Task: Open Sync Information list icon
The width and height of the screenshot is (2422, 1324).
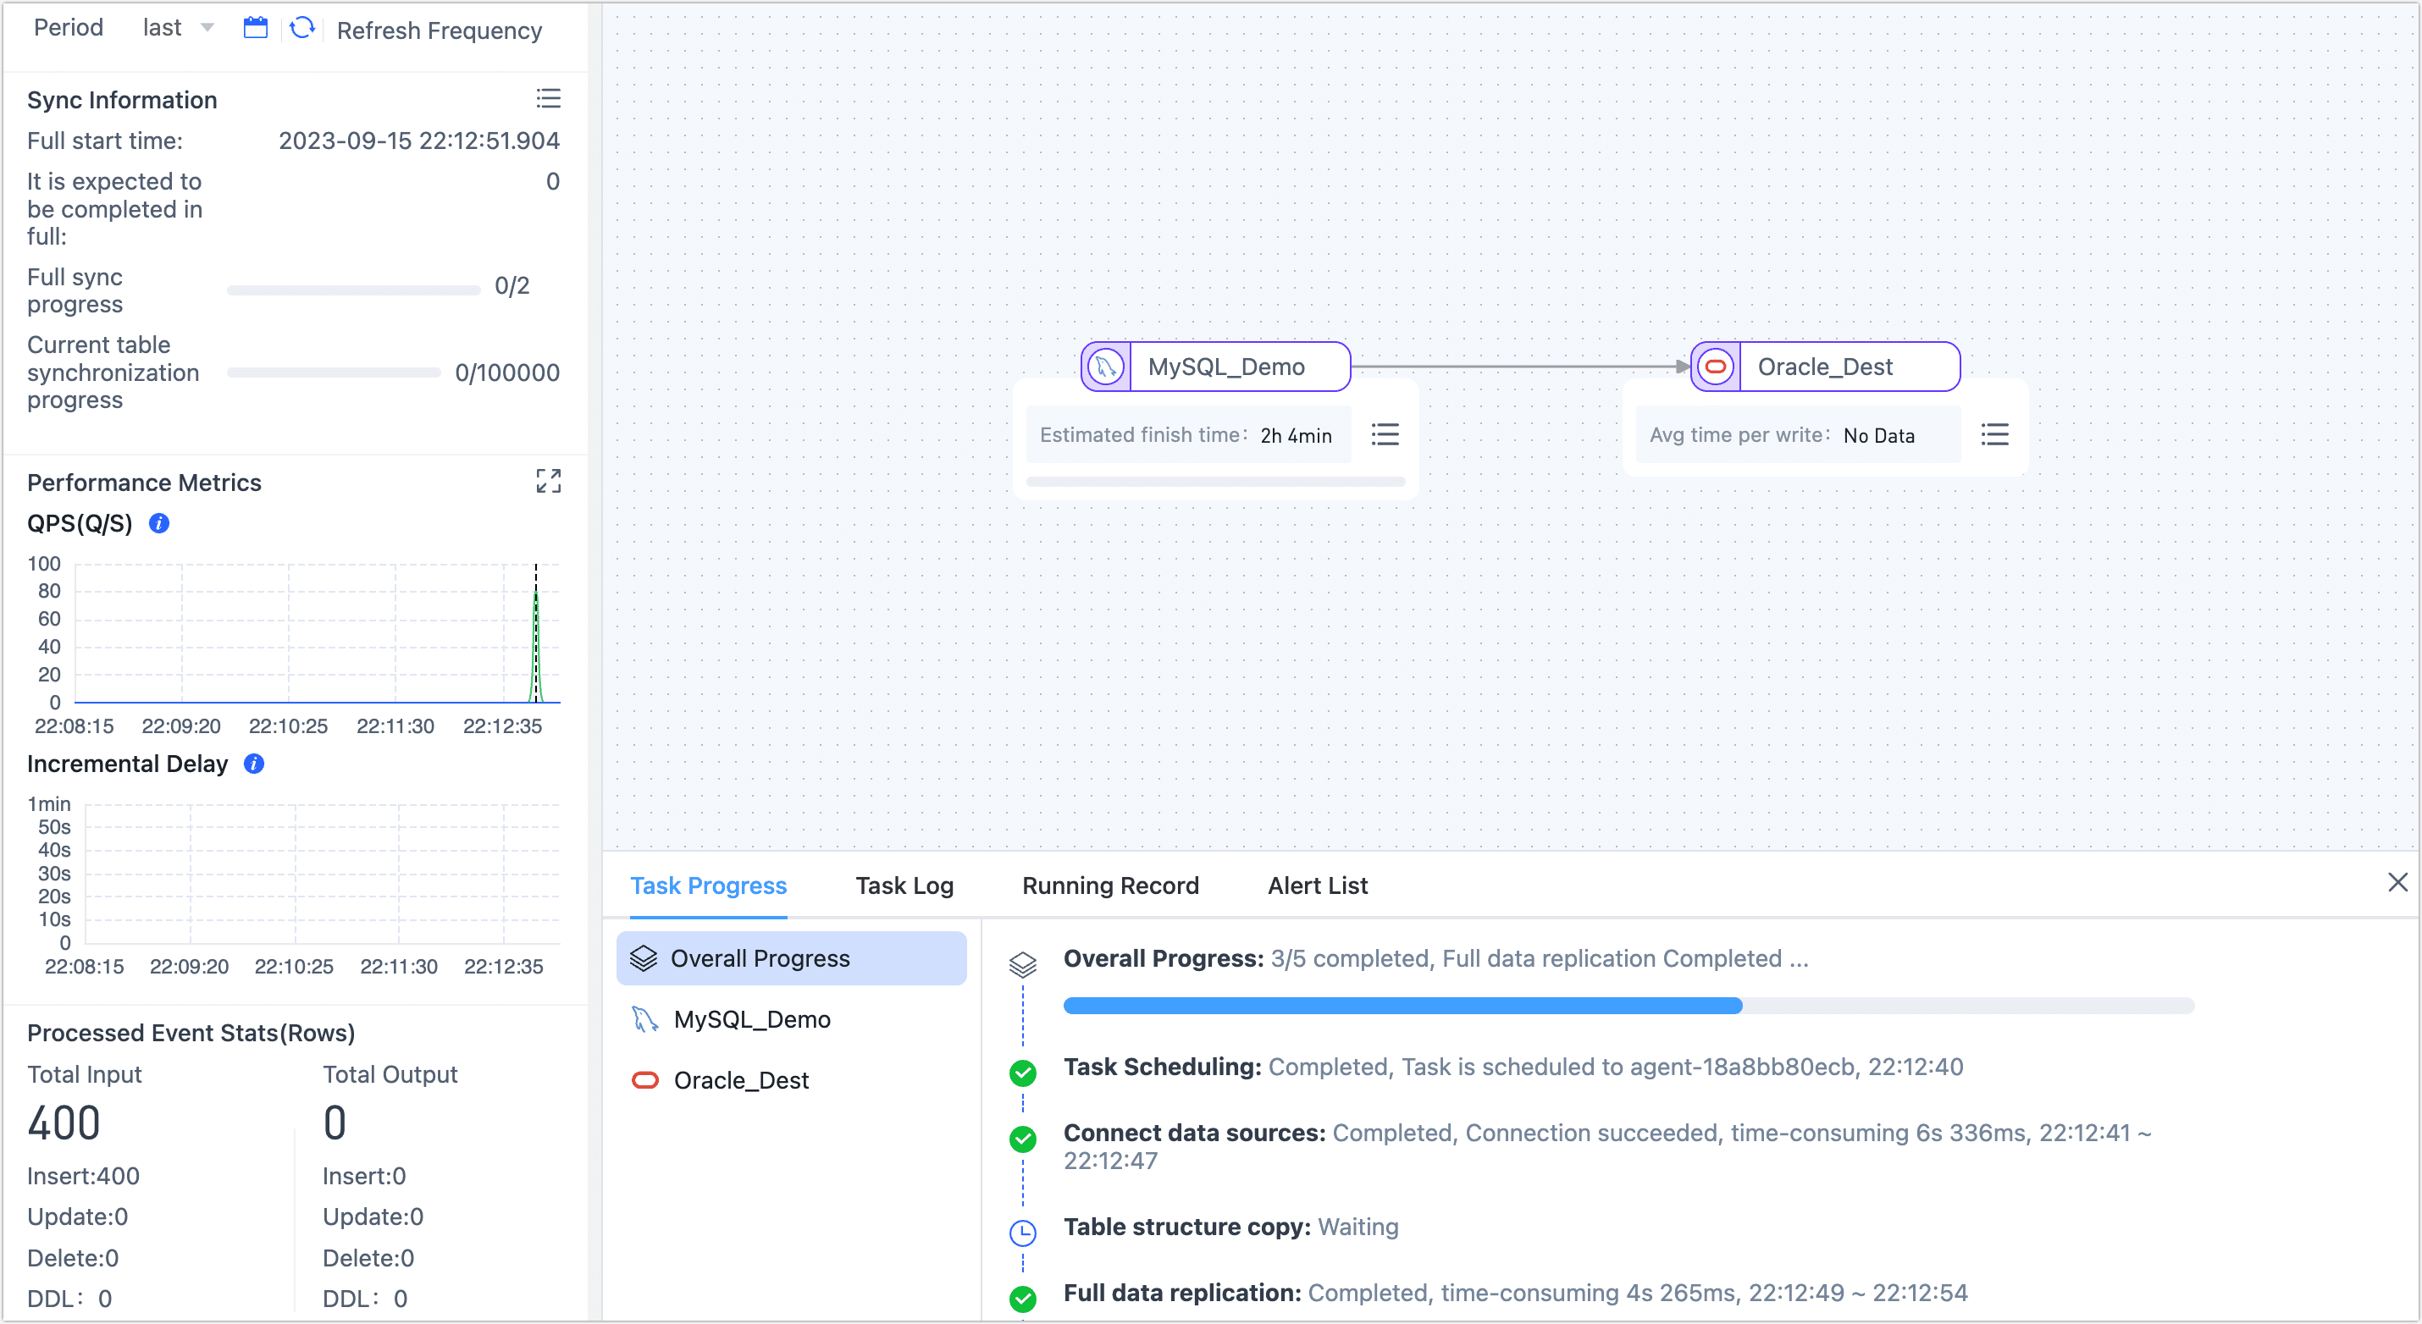Action: pyautogui.click(x=548, y=99)
